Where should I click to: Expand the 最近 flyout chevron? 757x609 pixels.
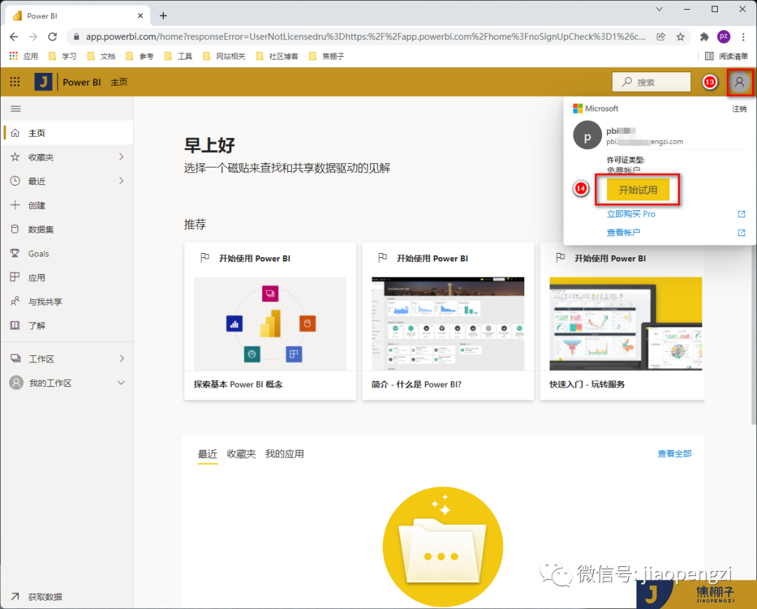(121, 181)
